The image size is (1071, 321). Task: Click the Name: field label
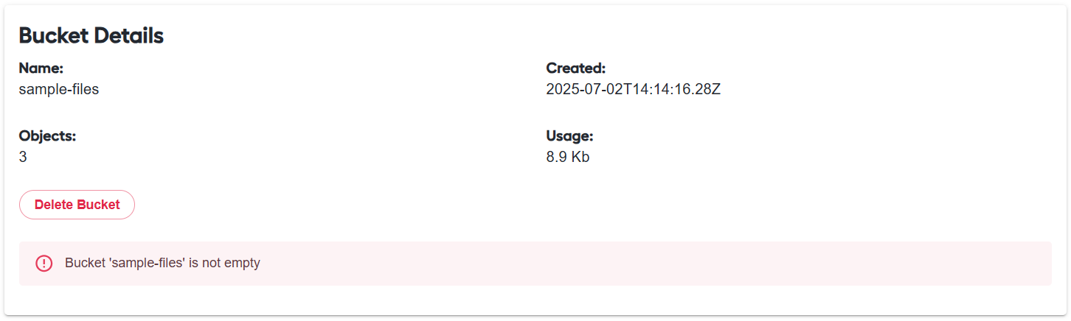(x=41, y=68)
